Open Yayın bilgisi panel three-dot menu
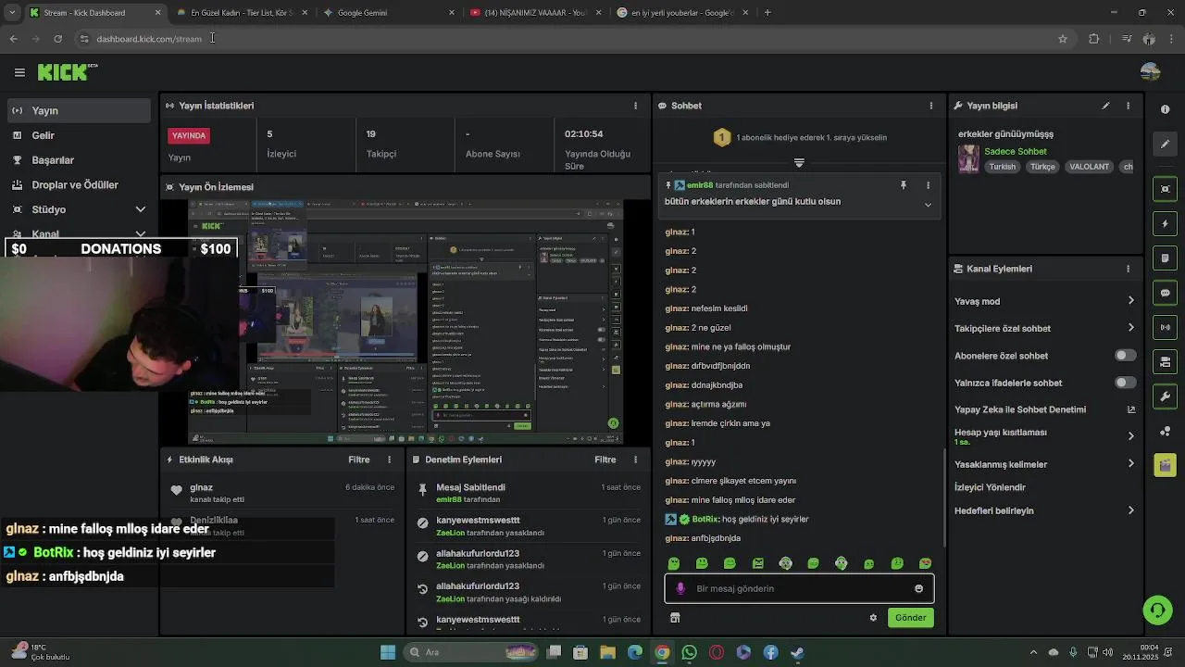The width and height of the screenshot is (1185, 667). [1128, 106]
